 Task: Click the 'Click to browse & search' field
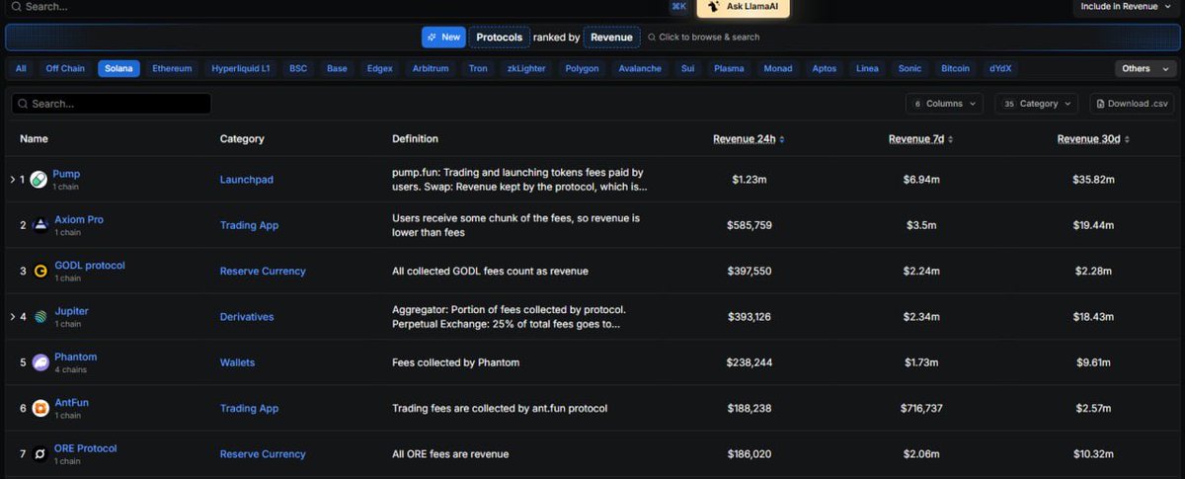pyautogui.click(x=703, y=38)
